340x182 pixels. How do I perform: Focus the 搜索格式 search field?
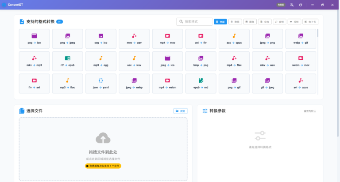(x=194, y=22)
